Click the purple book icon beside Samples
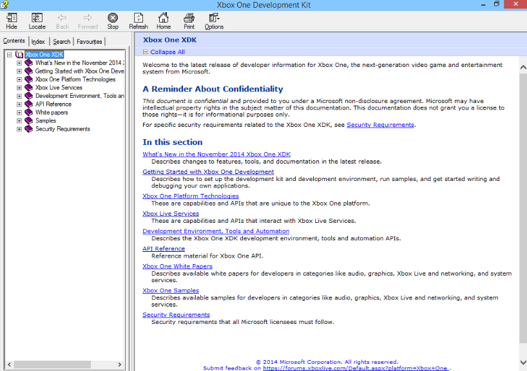 28,121
